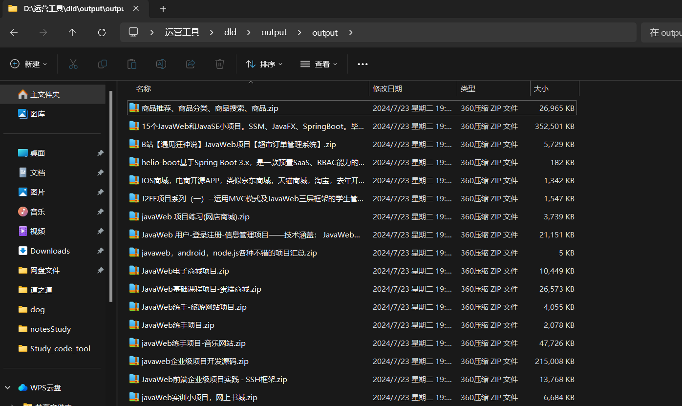Click the cut scissors icon
Viewport: 682px width, 406px height.
click(x=73, y=64)
